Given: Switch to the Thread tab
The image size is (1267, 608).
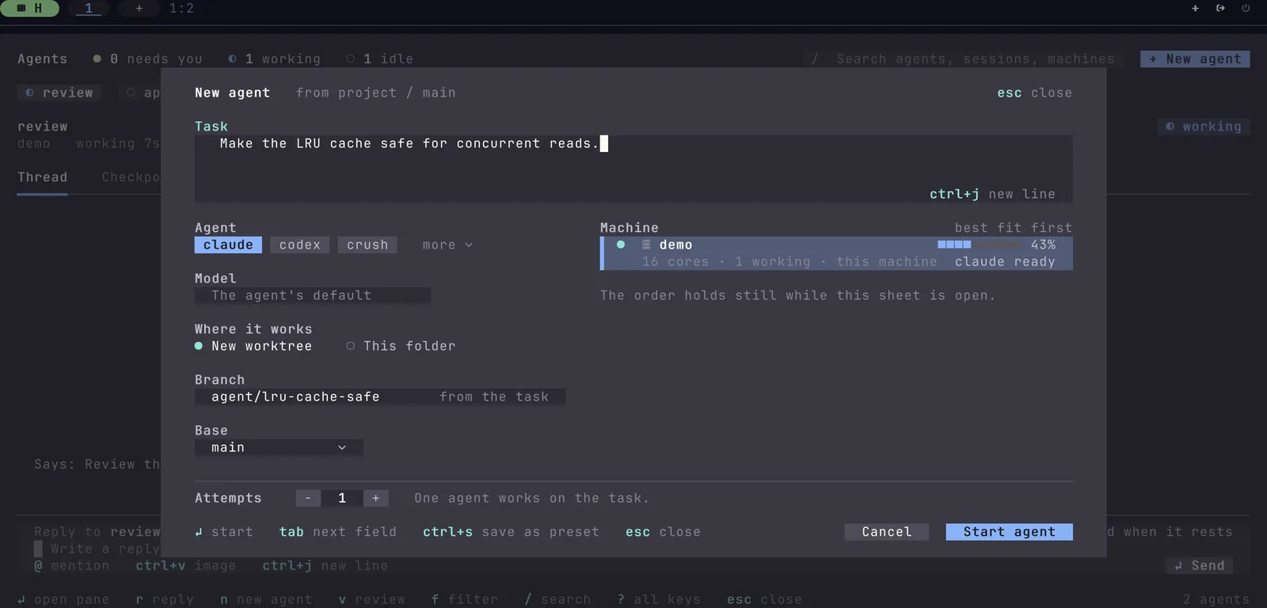Looking at the screenshot, I should (x=43, y=177).
